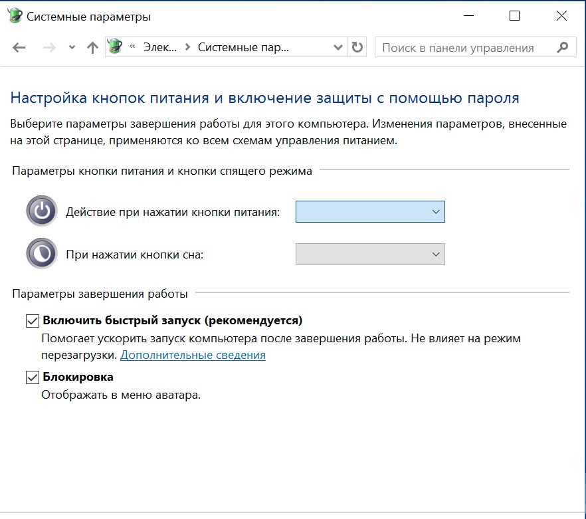The height and width of the screenshot is (519, 586).
Task: Maximize the Системные параметры window
Action: click(514, 16)
